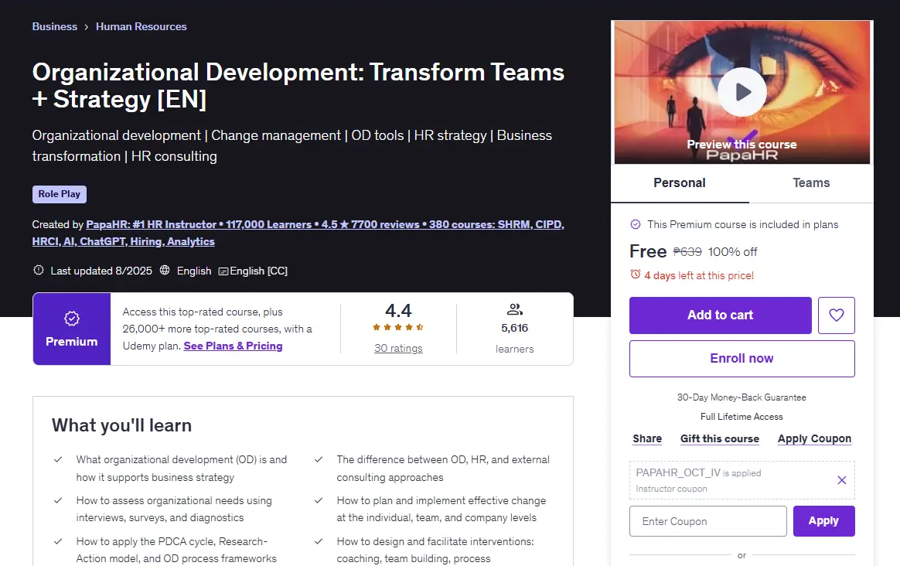Click the closed captions icon
Screen dimensions: 900x566
point(223,271)
